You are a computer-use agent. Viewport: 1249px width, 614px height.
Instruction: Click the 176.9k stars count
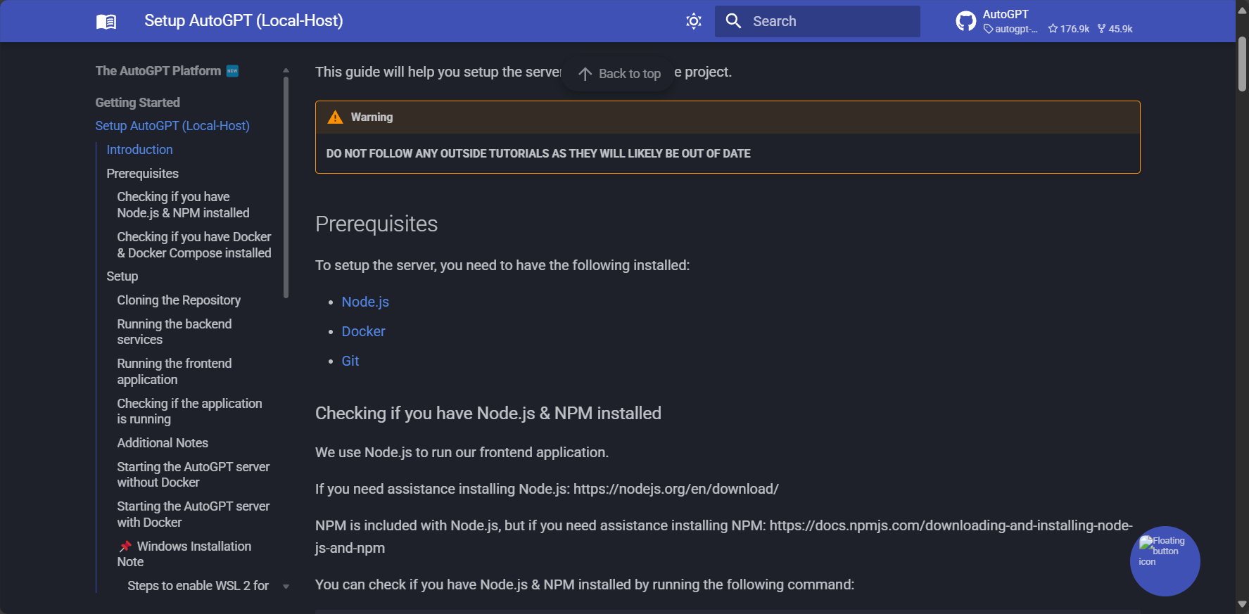pyautogui.click(x=1068, y=29)
